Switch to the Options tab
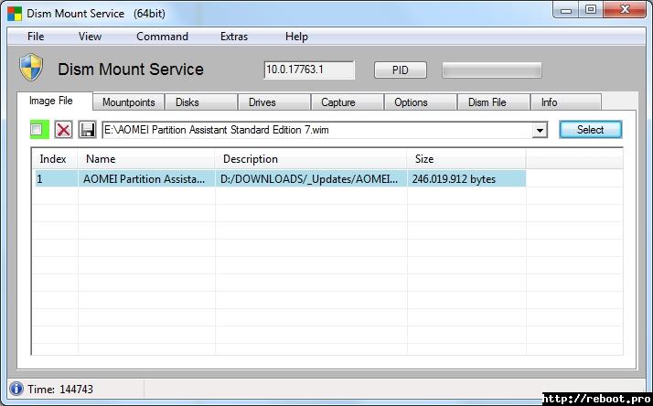The height and width of the screenshot is (406, 653). point(420,102)
